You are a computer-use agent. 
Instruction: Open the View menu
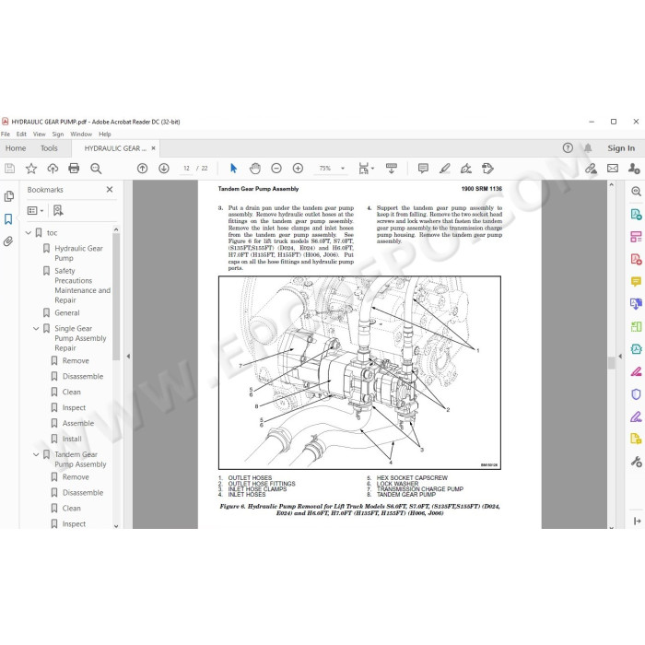pos(40,135)
